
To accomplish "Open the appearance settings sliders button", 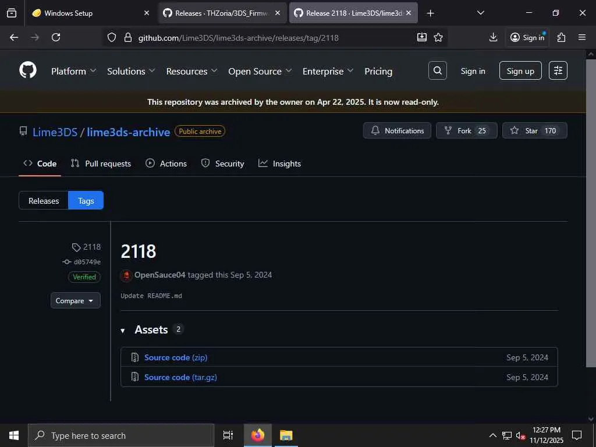I will (558, 70).
